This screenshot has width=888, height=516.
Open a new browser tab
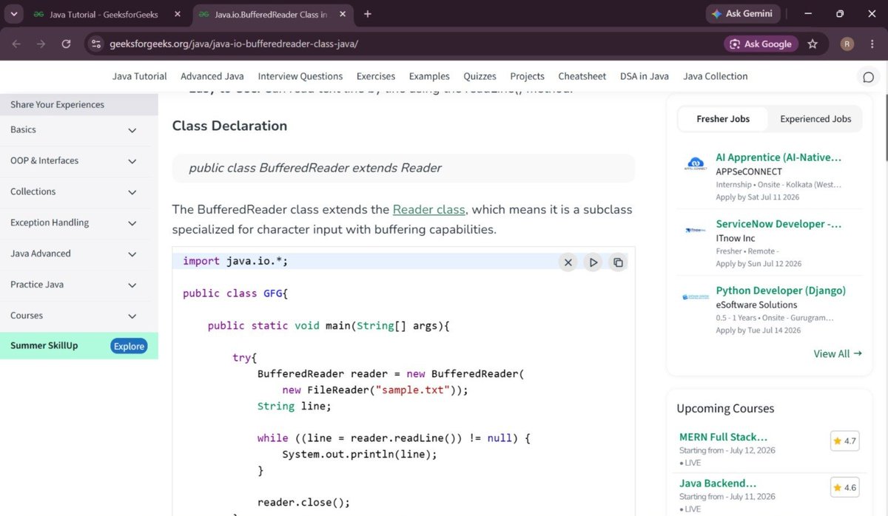click(x=368, y=13)
